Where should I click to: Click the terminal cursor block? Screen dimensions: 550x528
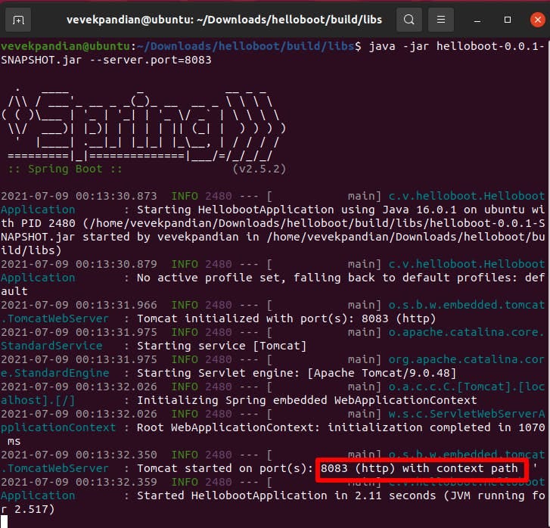(5, 521)
